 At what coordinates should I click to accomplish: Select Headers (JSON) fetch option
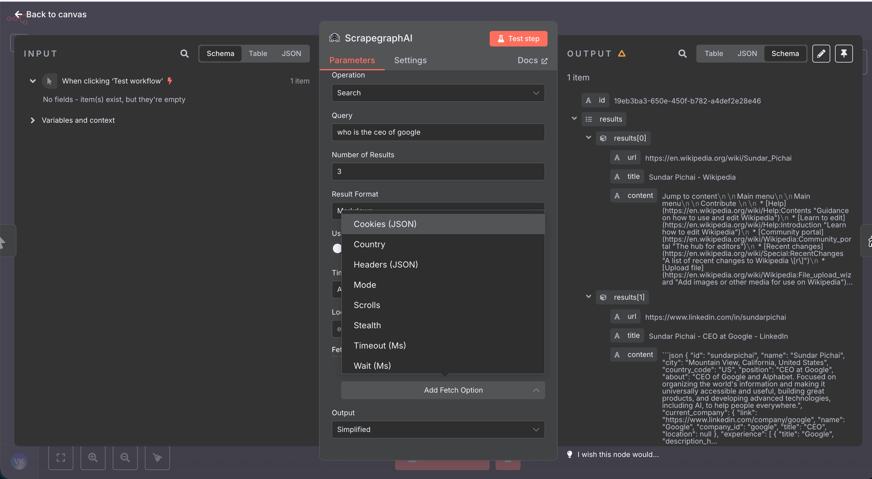443,265
